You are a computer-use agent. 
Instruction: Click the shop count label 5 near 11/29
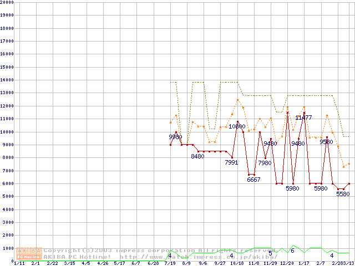(x=270, y=253)
